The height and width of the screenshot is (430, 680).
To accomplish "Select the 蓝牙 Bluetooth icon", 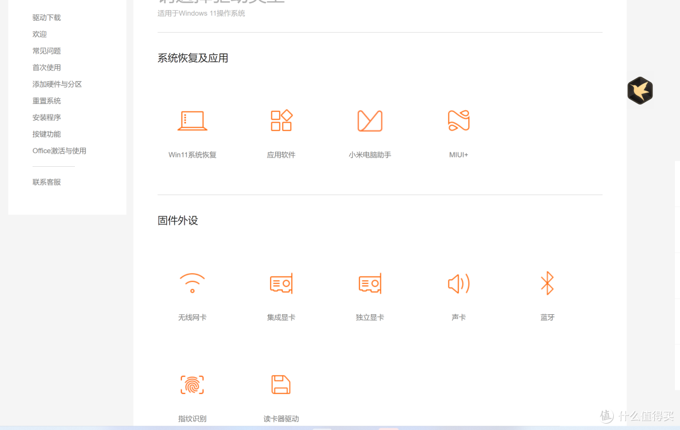I will 547,283.
